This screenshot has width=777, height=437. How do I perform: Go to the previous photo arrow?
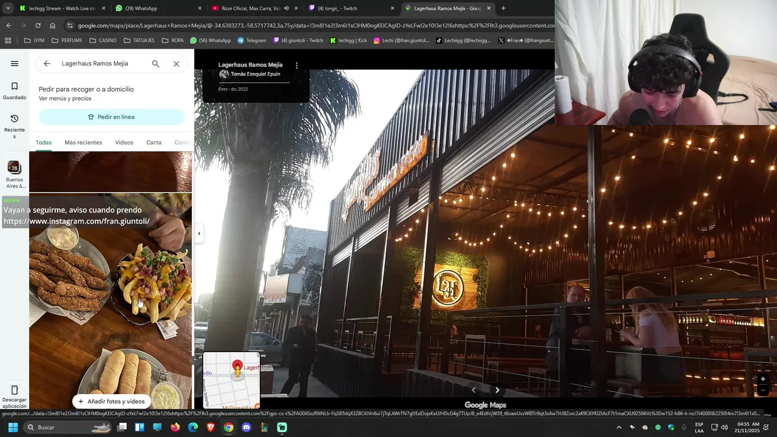pos(473,390)
